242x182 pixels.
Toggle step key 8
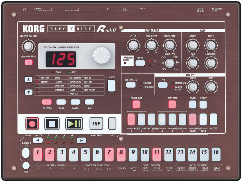point(121,154)
